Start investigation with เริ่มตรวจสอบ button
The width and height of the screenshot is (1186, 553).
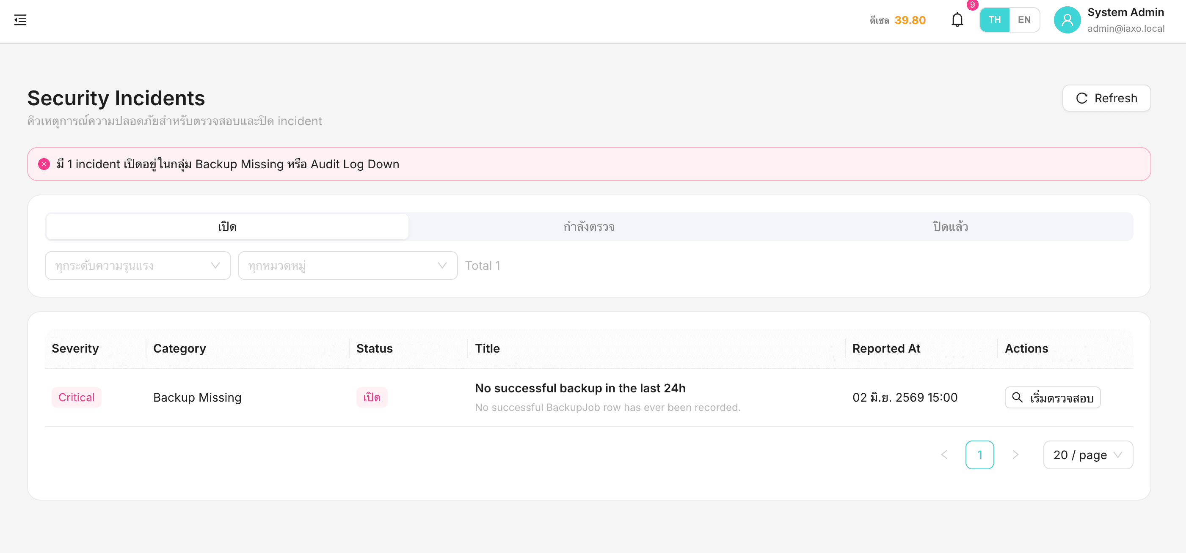[x=1053, y=397]
